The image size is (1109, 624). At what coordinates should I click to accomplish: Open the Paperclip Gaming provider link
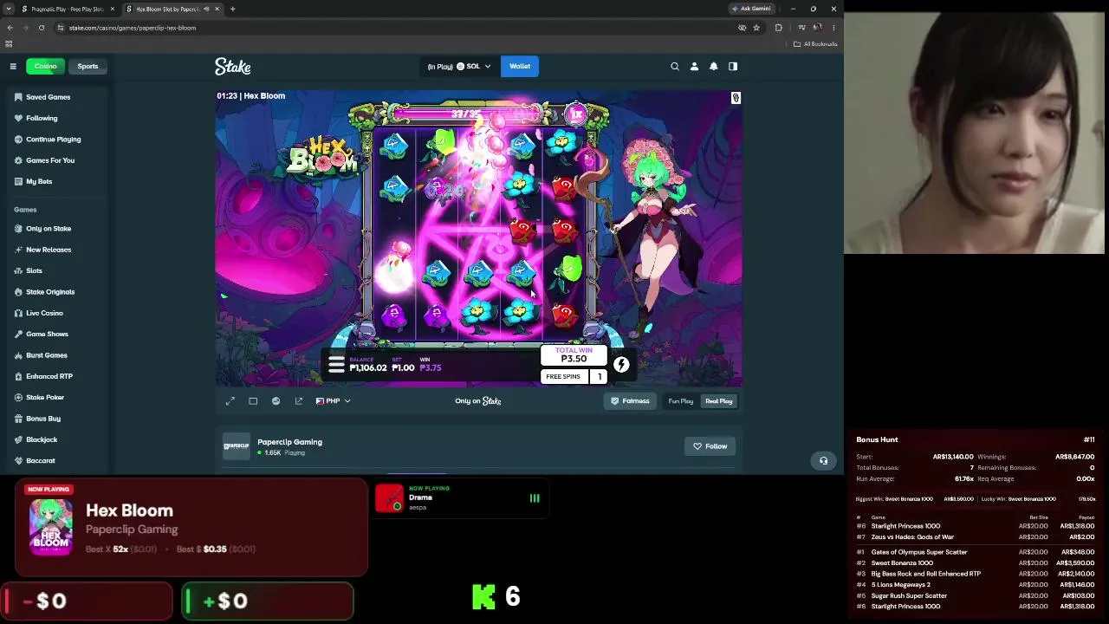coord(289,442)
